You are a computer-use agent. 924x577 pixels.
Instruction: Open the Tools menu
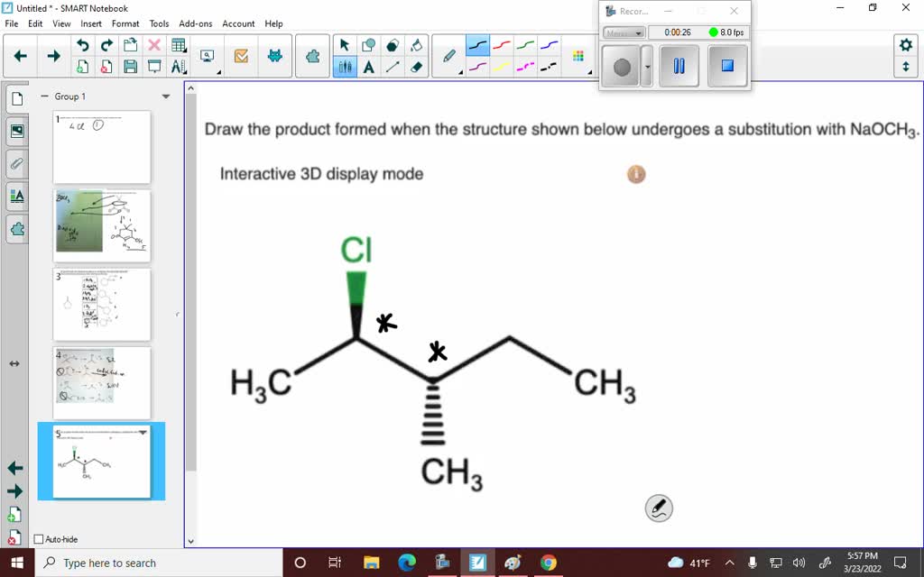158,23
